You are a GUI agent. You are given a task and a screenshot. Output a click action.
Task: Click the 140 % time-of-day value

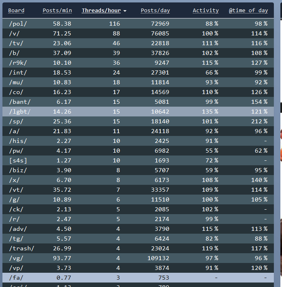[259, 180]
